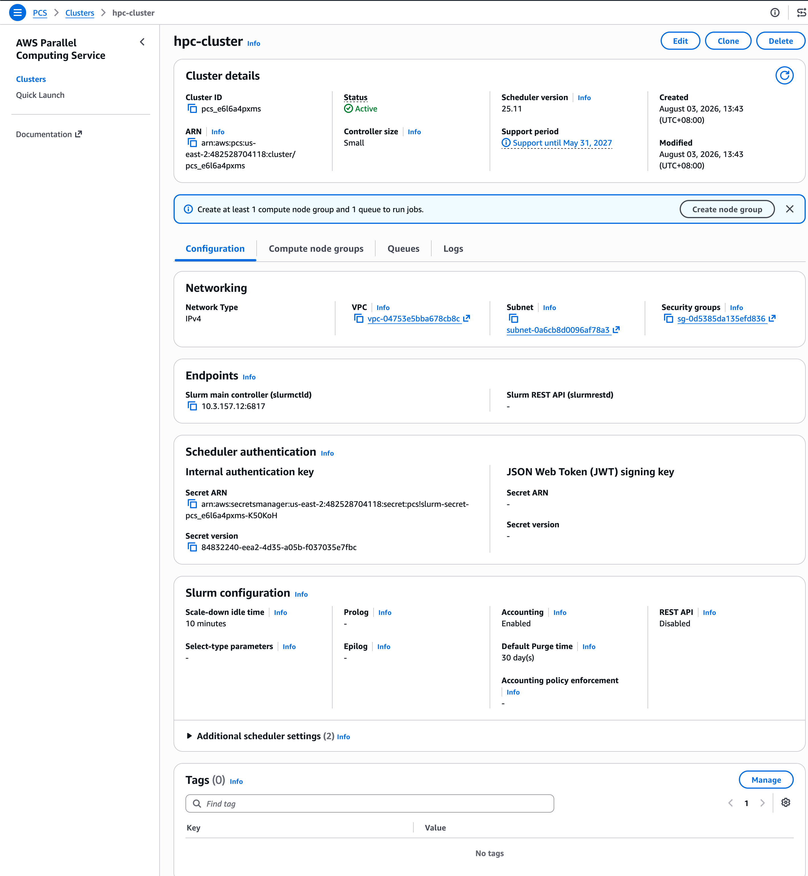Viewport: 808px width, 876px height.
Task: Copy the secret version ID
Action: click(x=192, y=547)
